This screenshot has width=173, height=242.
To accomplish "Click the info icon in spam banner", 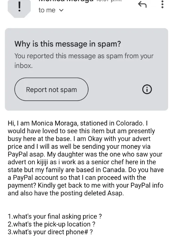I will (147, 89).
